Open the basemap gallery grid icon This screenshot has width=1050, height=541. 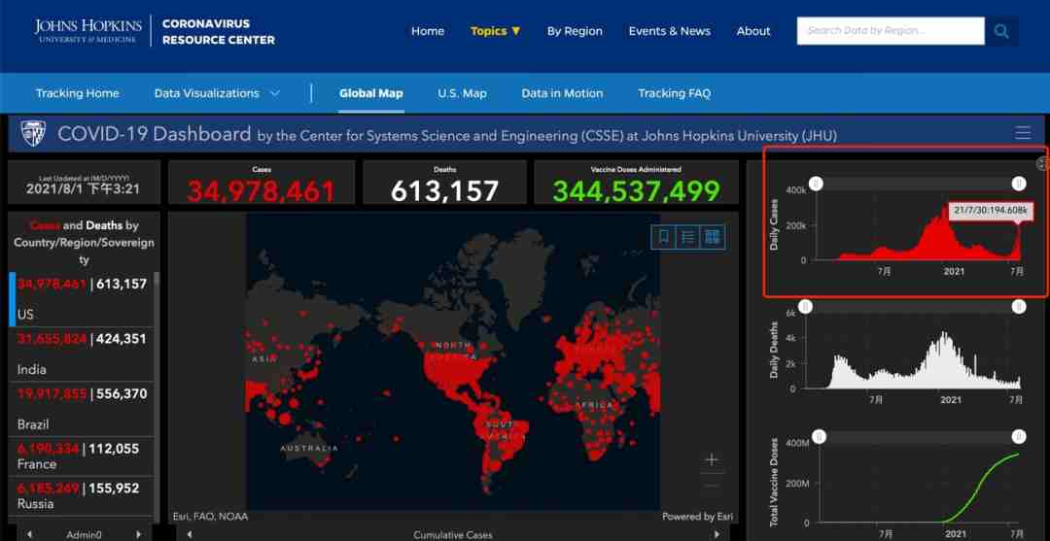pos(713,237)
